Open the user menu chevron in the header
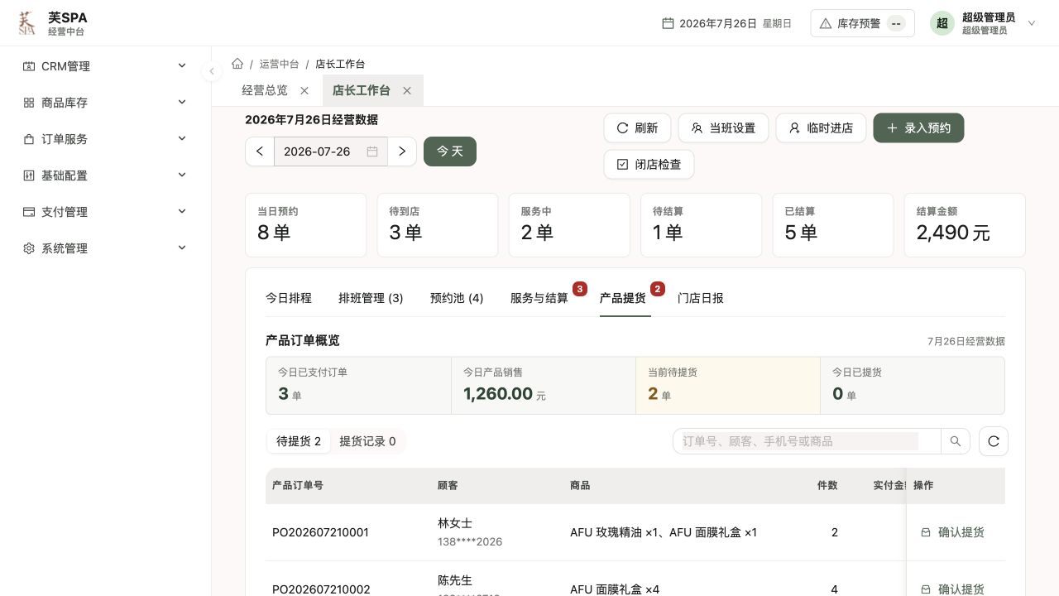 1032,23
